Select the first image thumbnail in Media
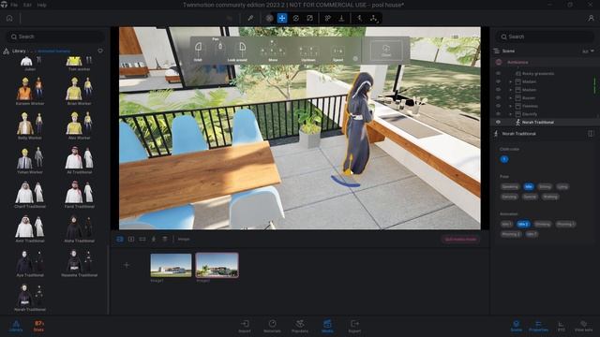The image size is (600, 337). tap(171, 265)
